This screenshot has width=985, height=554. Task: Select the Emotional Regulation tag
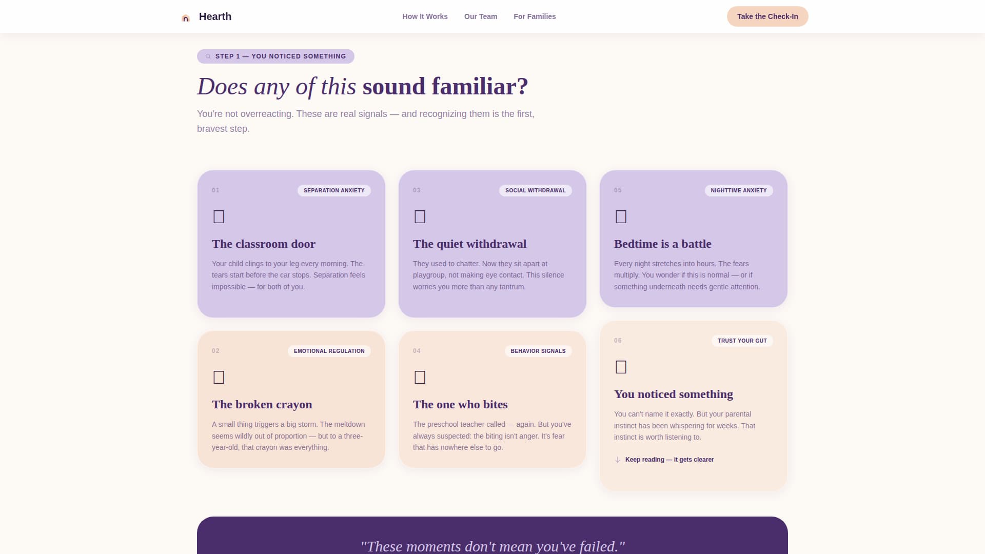coord(329,351)
